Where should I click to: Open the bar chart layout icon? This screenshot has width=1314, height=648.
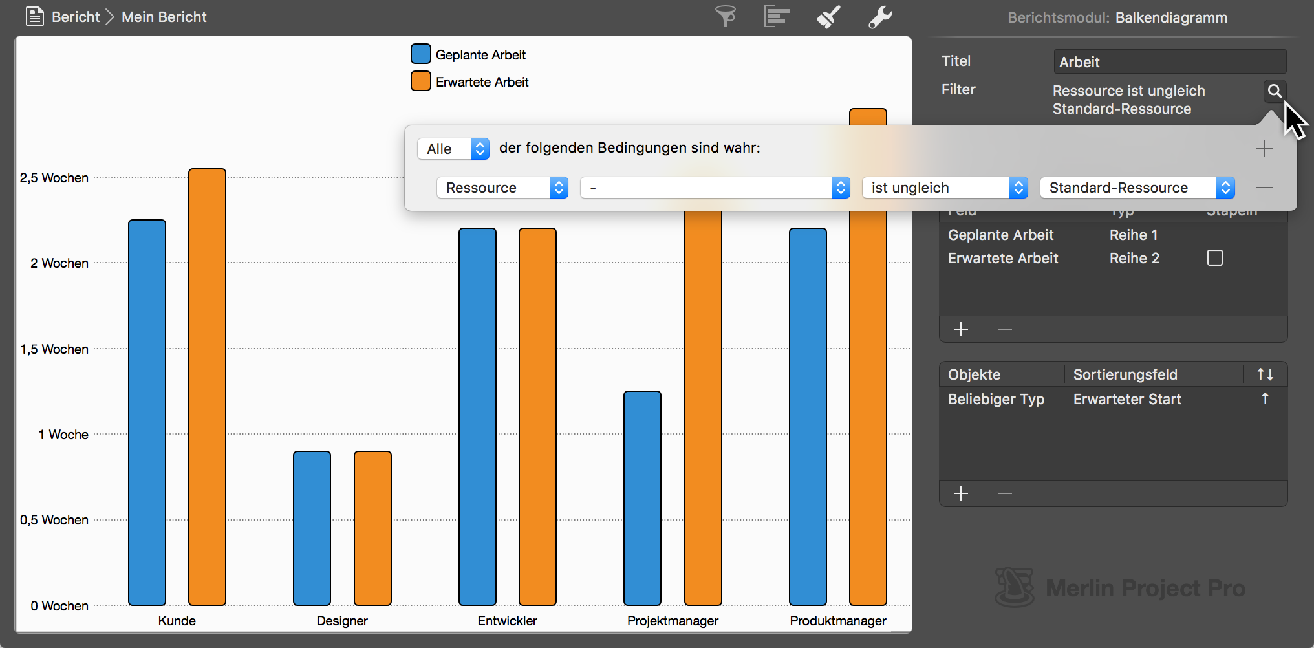coord(777,17)
